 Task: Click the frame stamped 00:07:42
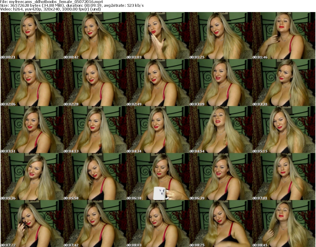(95, 224)
